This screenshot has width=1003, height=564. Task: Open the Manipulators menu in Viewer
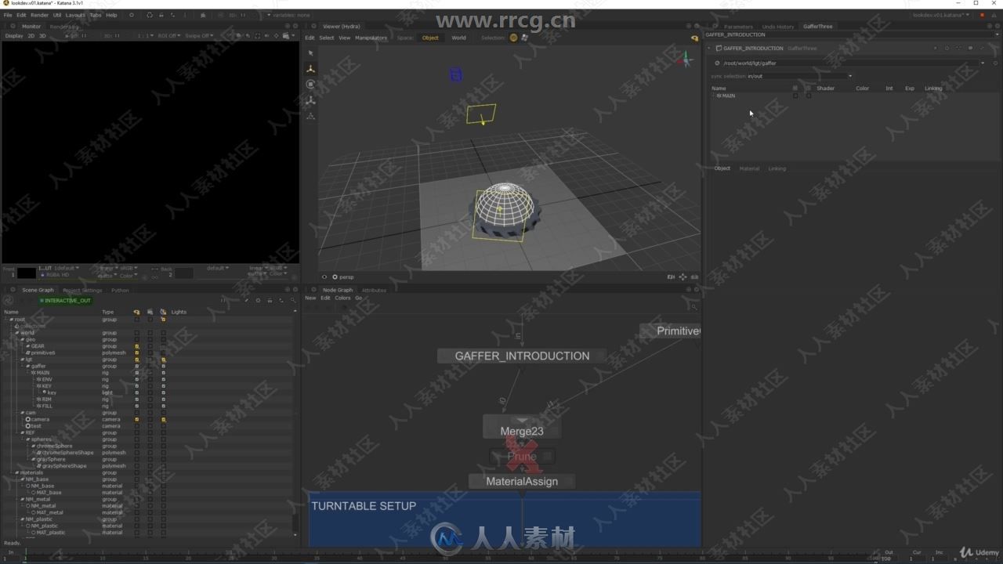pyautogui.click(x=371, y=38)
